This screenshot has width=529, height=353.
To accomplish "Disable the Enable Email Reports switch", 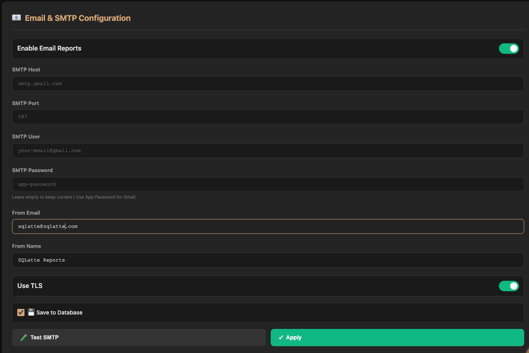I will point(509,49).
